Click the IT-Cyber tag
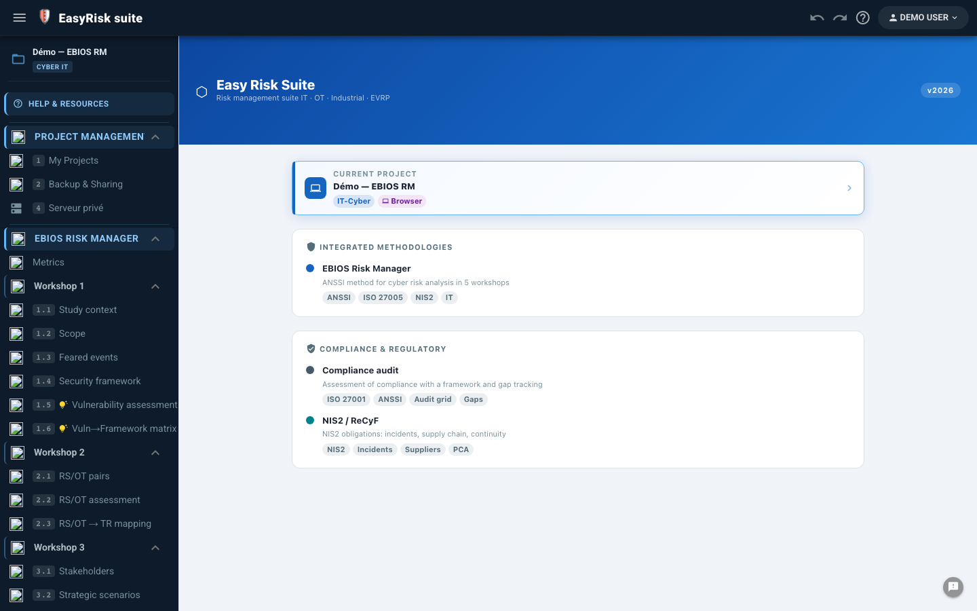This screenshot has height=611, width=977. [x=353, y=201]
